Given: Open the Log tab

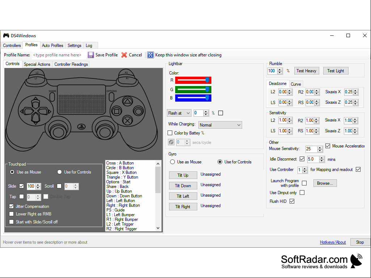Looking at the screenshot, I should coord(89,46).
